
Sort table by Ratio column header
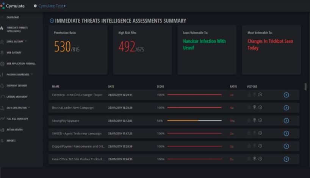233,87
